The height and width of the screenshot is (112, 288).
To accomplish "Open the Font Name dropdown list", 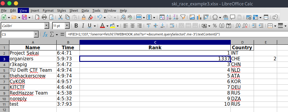I will coord(47,26).
